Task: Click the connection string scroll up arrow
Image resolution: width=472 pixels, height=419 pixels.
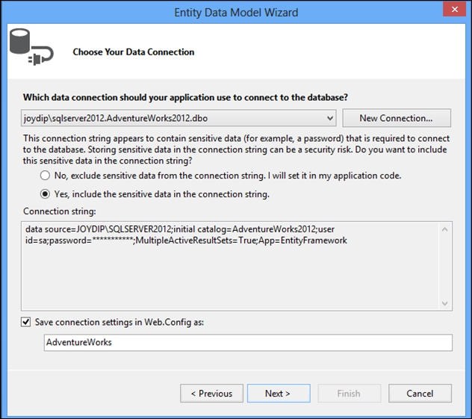Action: [x=445, y=230]
